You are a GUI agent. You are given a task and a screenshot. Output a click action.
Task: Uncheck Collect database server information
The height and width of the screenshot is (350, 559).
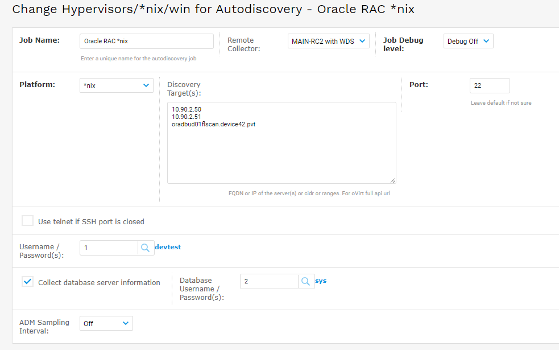[x=27, y=282]
